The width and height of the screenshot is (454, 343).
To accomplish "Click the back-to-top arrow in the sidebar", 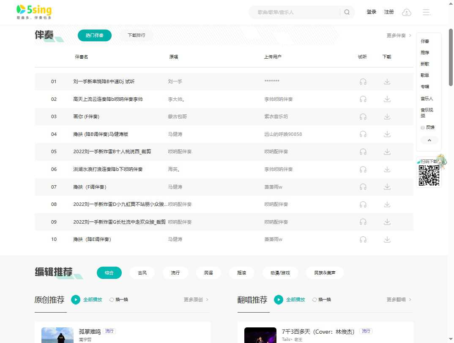I will [429, 140].
